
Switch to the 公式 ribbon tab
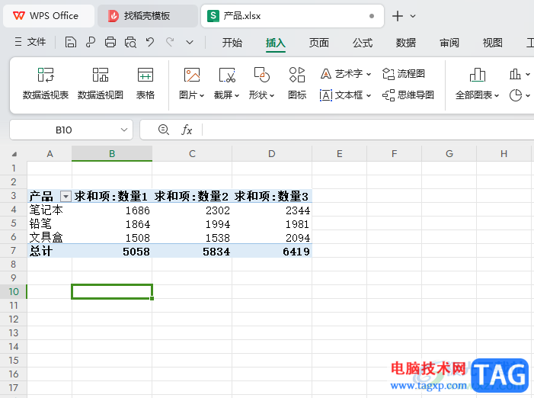coord(363,43)
